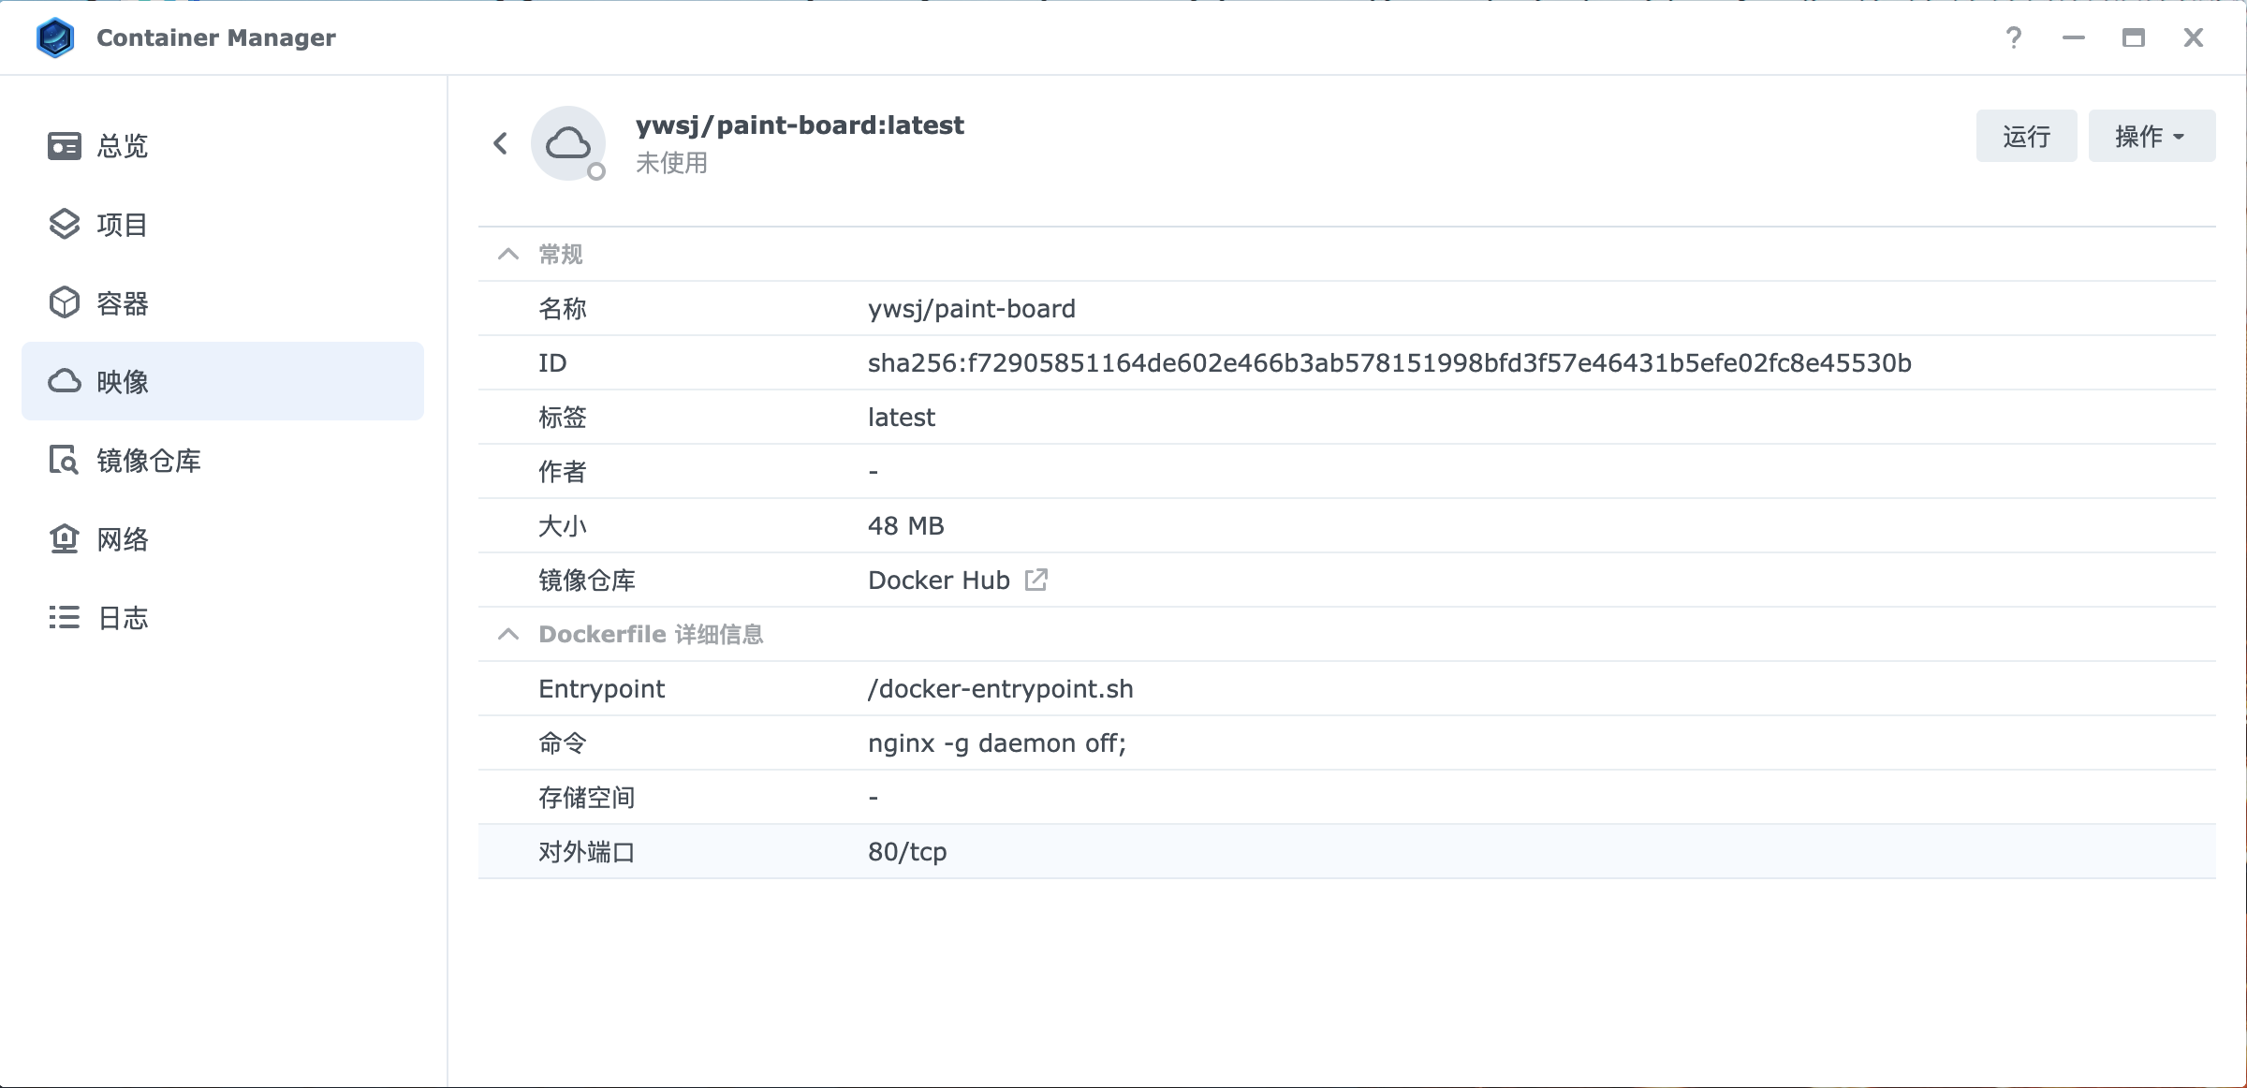Screen dimensions: 2247x1088
Task: Click the 镜像仓库 registry search icon
Action: pos(64,461)
